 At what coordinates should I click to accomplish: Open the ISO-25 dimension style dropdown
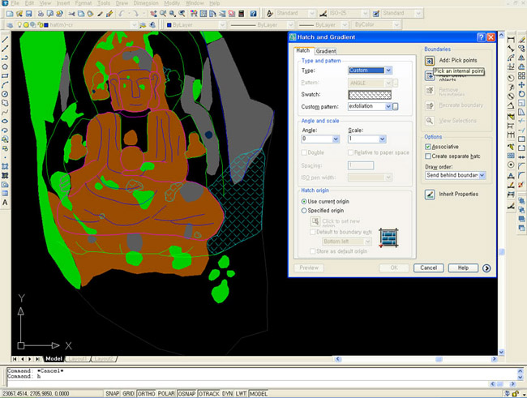(366, 14)
